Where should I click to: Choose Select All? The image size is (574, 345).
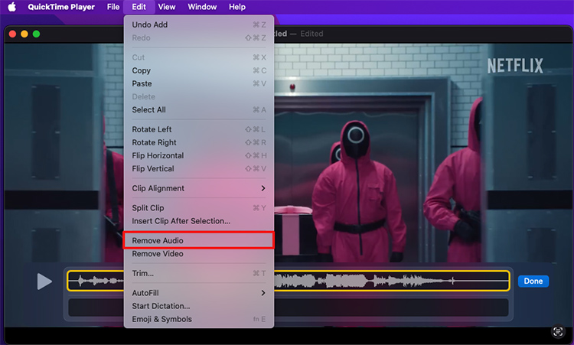click(x=199, y=109)
